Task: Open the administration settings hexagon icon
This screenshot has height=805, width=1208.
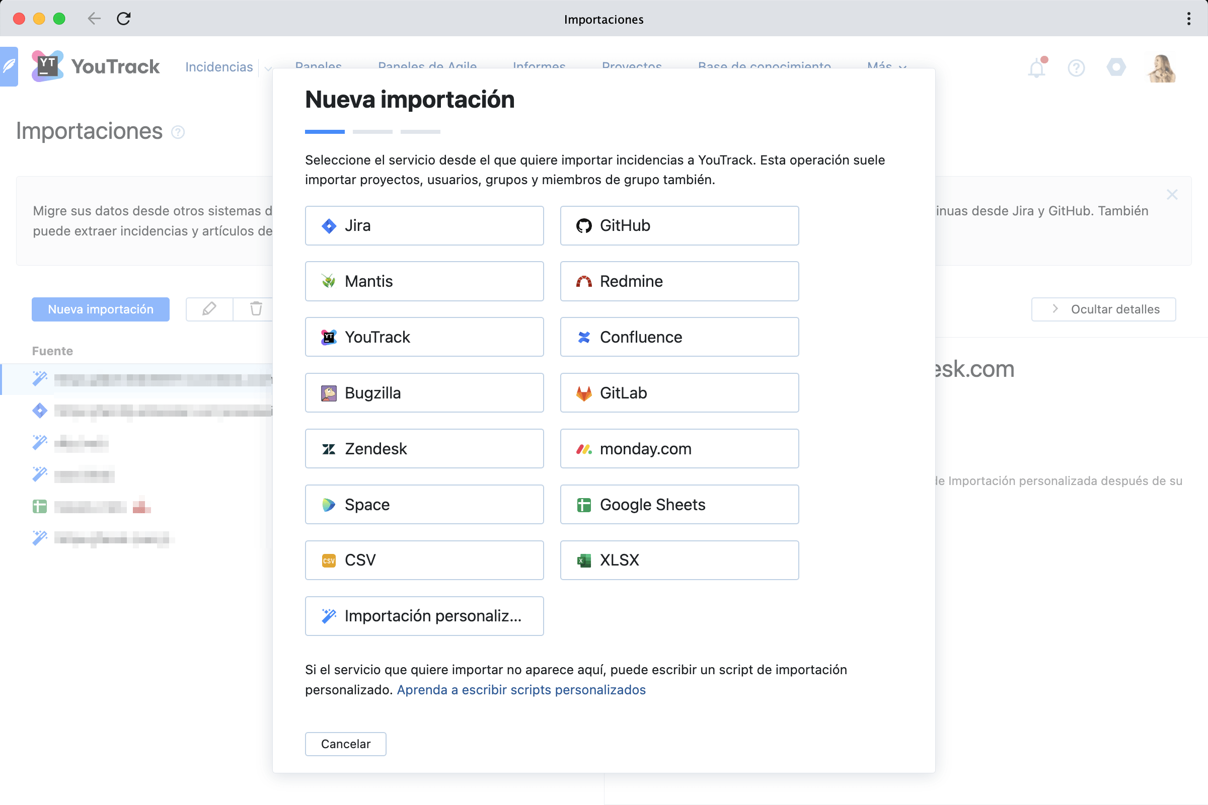Action: [1115, 67]
